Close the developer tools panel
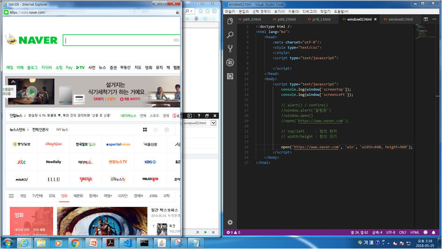 click(215, 115)
